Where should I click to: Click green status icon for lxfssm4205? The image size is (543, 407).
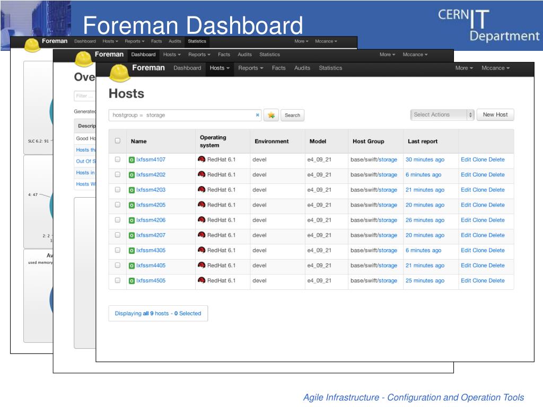click(132, 205)
